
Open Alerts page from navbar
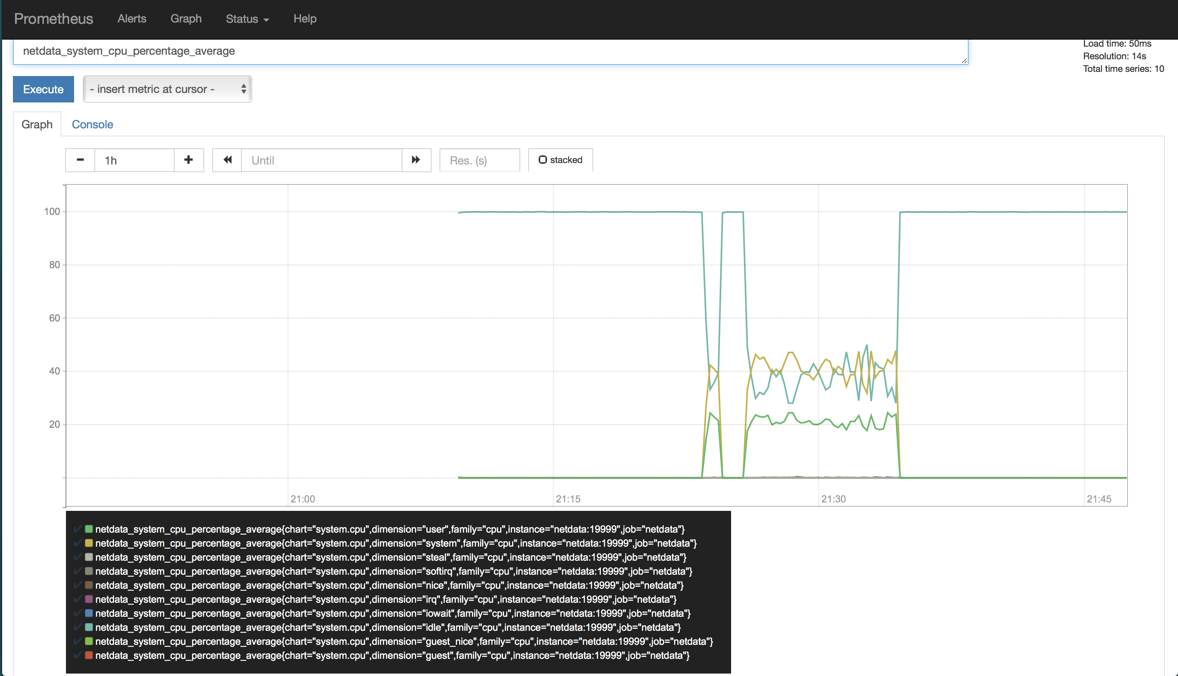132,19
